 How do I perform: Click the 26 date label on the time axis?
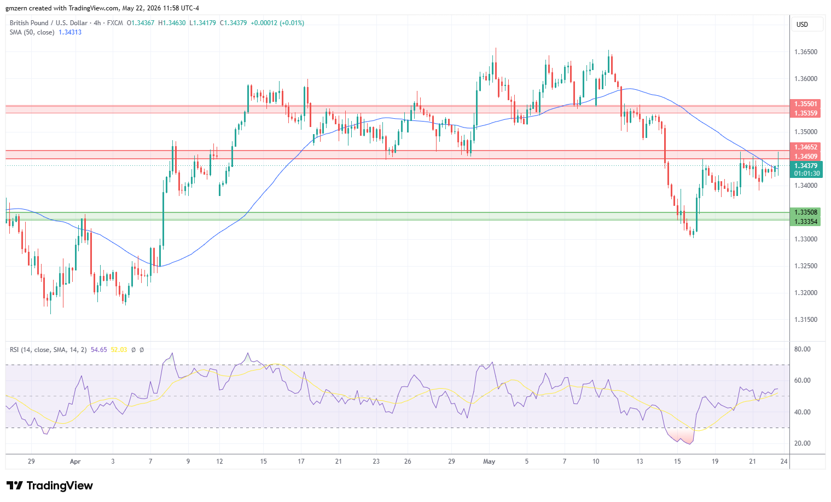[x=408, y=461]
